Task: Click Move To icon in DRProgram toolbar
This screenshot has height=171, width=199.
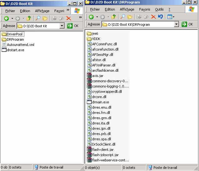Action: 139,17
